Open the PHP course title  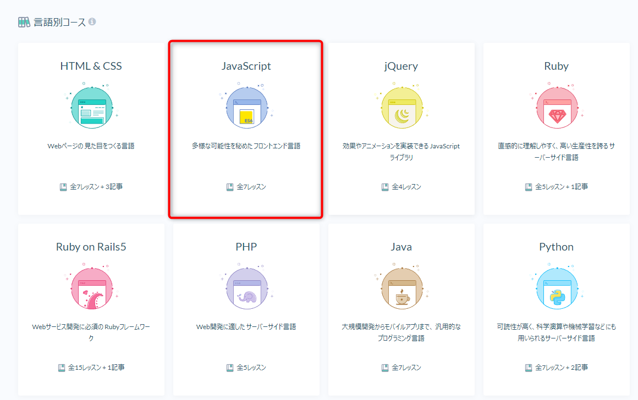pos(246,247)
